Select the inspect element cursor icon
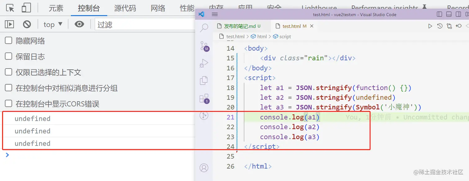This screenshot has height=181, width=469. (x=10, y=8)
